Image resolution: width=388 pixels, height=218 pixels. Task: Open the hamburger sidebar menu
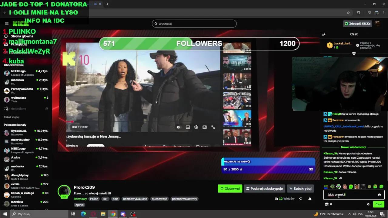pyautogui.click(x=7, y=24)
